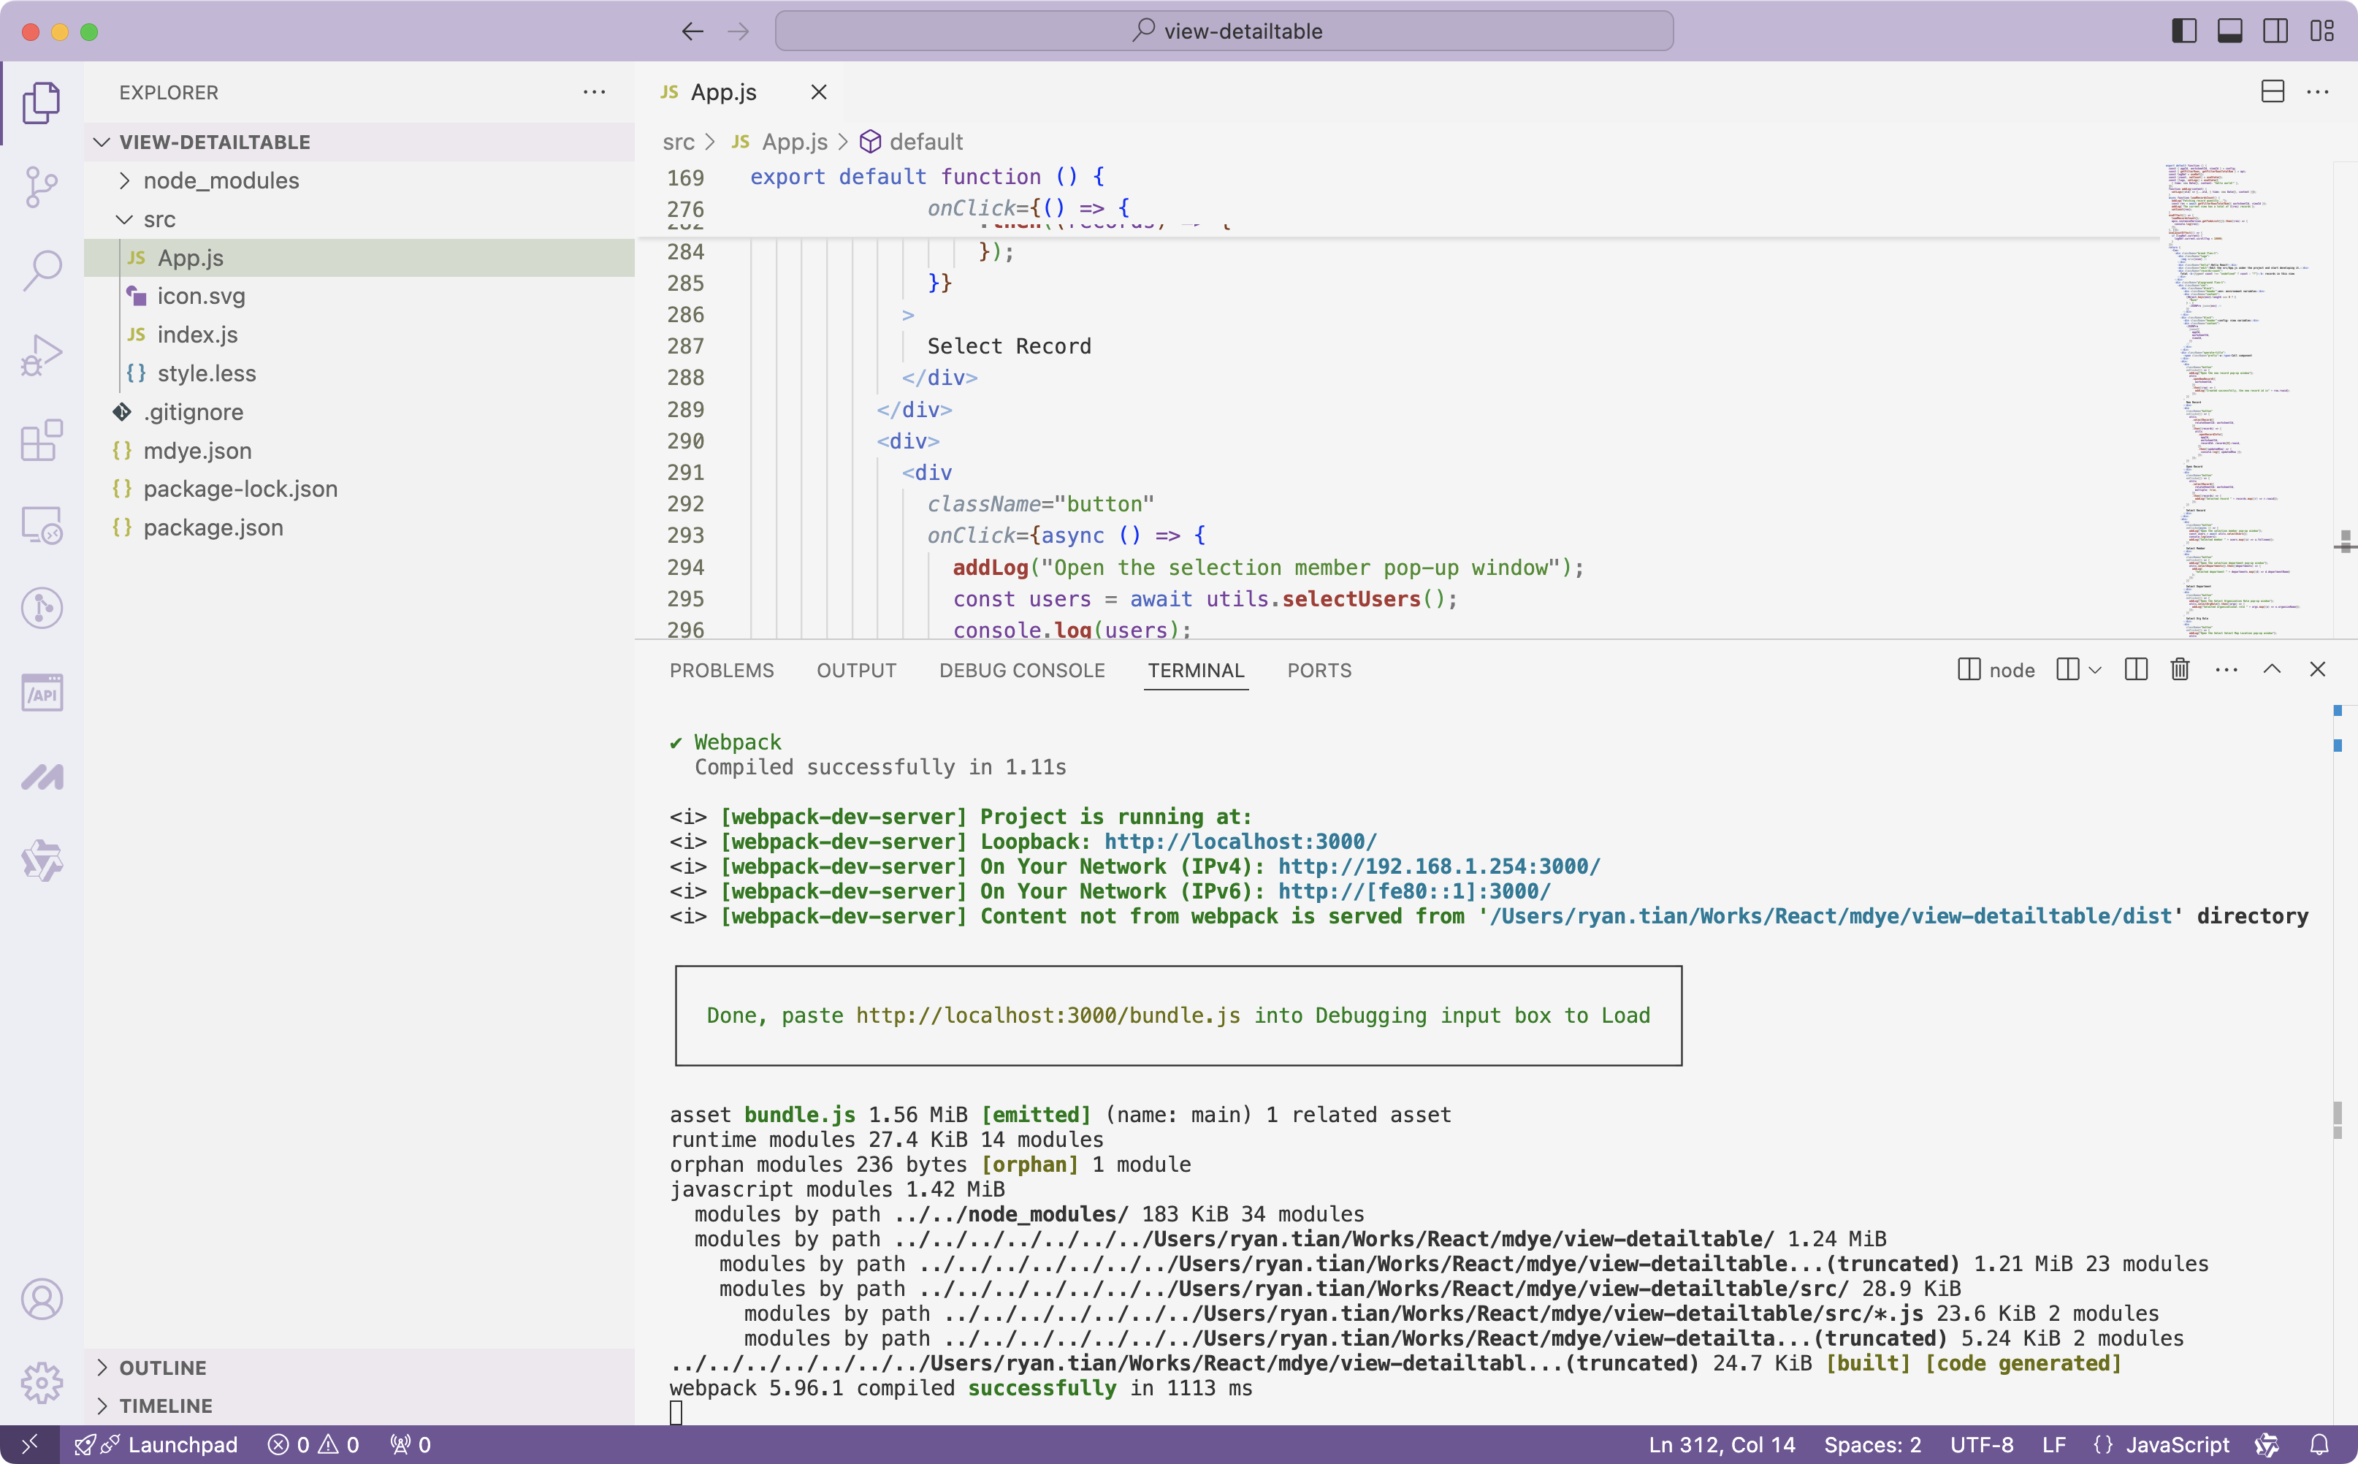Kill the terminal with trash icon
Viewport: 2358px width, 1464px height.
[x=2180, y=669]
